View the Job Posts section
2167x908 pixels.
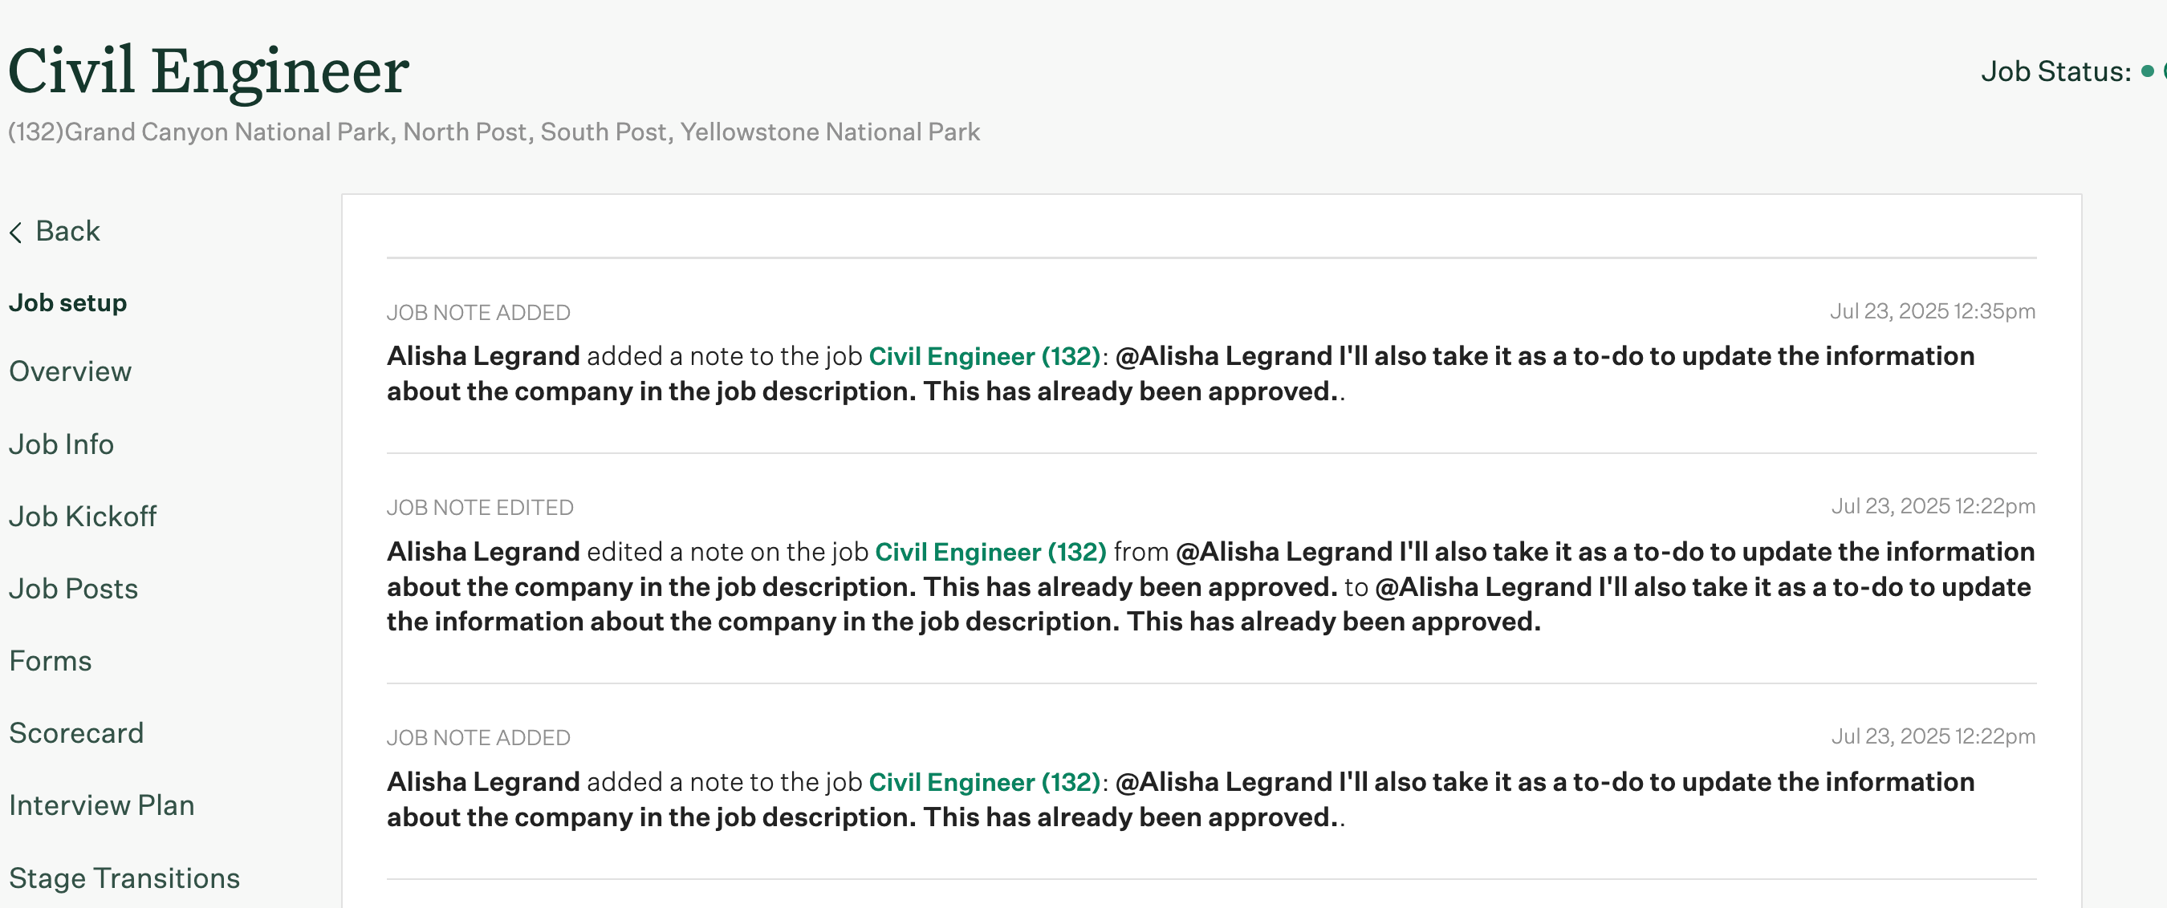(x=73, y=589)
